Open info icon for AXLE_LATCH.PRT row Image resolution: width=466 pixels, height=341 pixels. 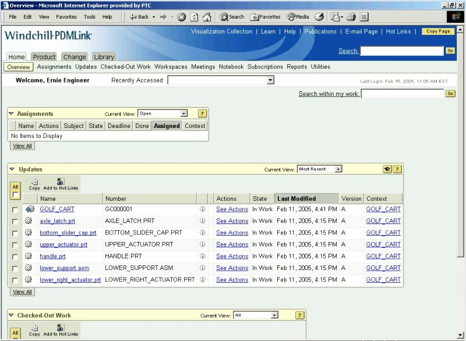(x=202, y=221)
